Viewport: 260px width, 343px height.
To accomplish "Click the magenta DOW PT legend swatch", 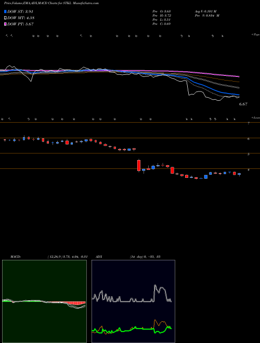I will pyautogui.click(x=5, y=24).
